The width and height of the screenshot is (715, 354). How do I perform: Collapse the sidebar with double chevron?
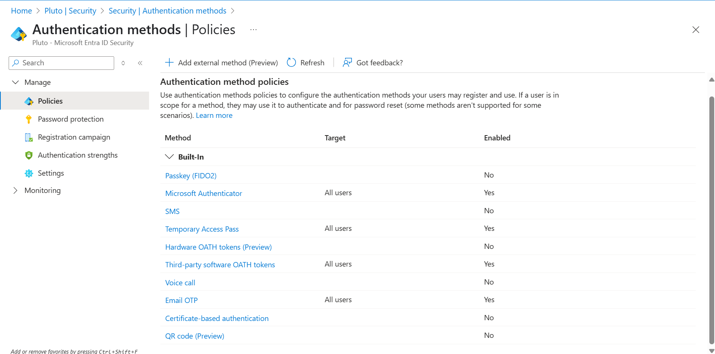(x=140, y=63)
